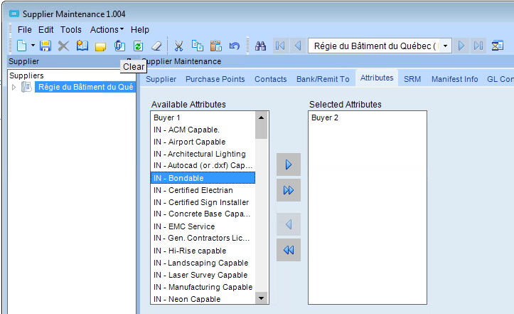Switch to the Purchase Points tab
Screen dimensions: 514x314
click(215, 79)
